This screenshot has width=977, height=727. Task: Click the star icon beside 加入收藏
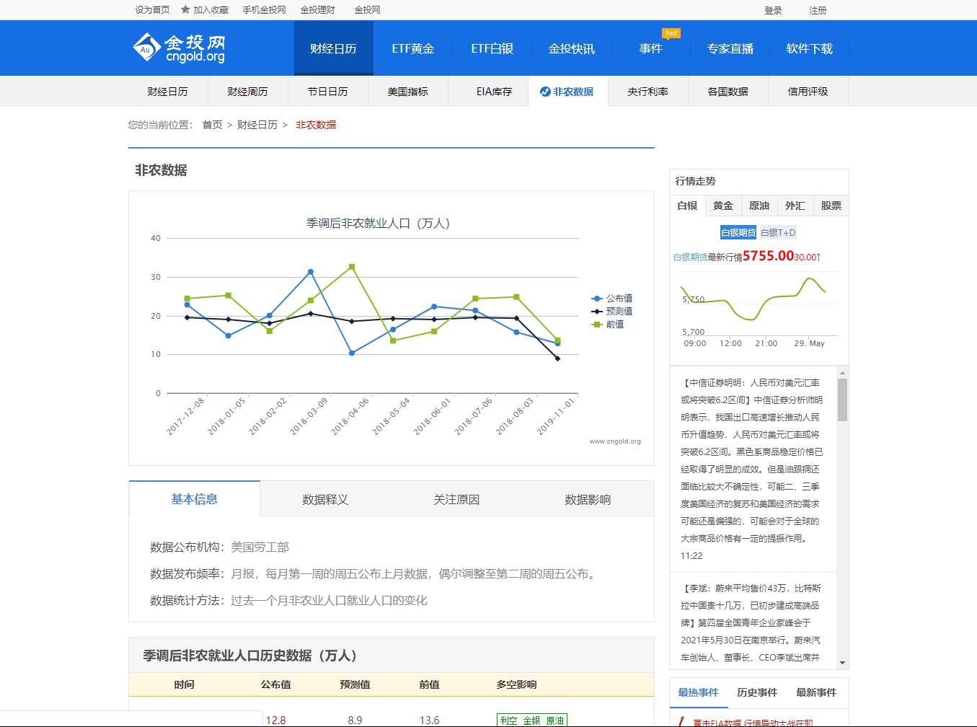point(185,10)
